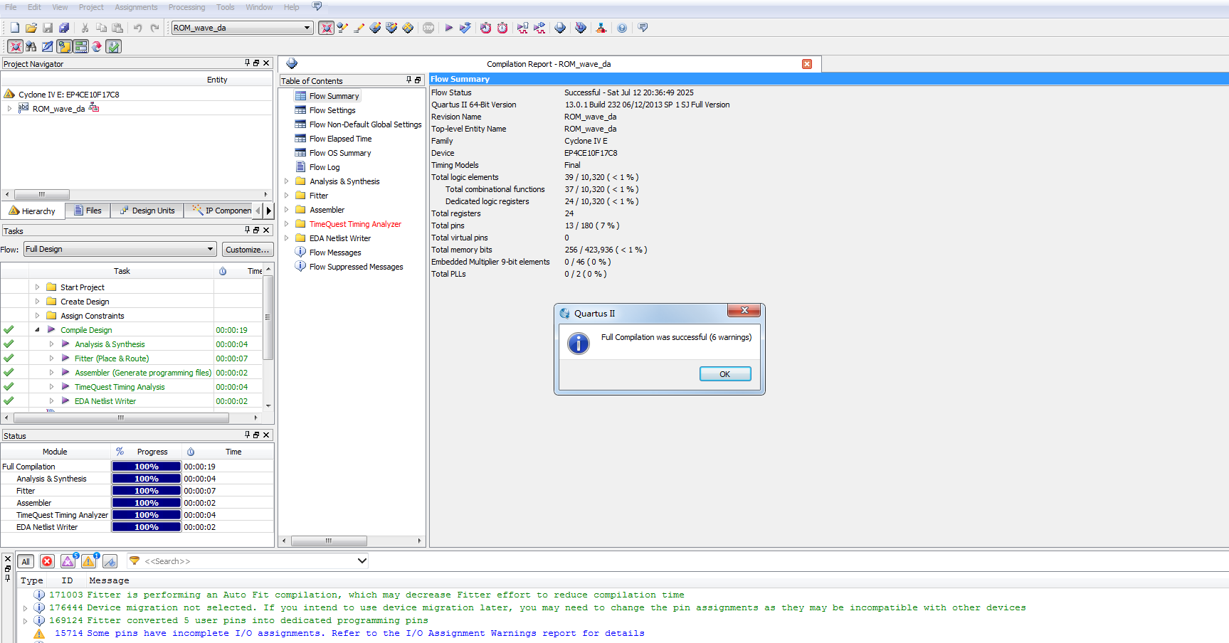The width and height of the screenshot is (1229, 643).
Task: Click the pencil Assignment Editor icon
Action: [x=359, y=28]
